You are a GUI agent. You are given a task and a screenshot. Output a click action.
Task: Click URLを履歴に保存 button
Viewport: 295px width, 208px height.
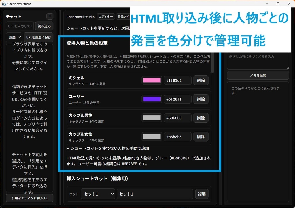pyautogui.click(x=38, y=37)
